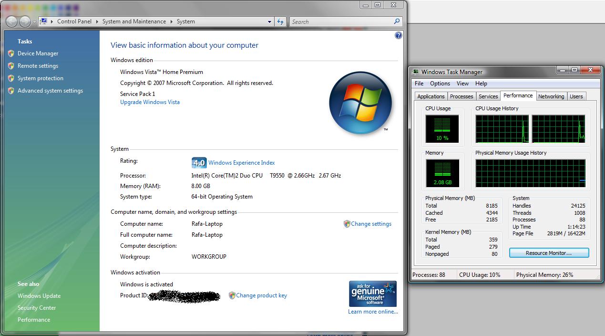605x336 pixels.
Task: Open Windows Experience Index link
Action: (x=241, y=163)
